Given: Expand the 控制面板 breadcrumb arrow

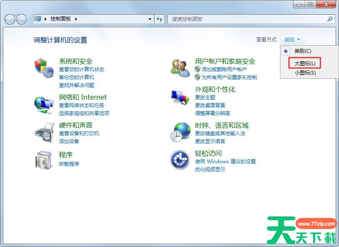Looking at the screenshot, I should [x=76, y=19].
